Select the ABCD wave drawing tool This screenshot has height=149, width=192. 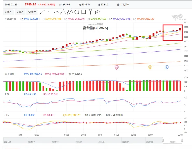(70, 12)
